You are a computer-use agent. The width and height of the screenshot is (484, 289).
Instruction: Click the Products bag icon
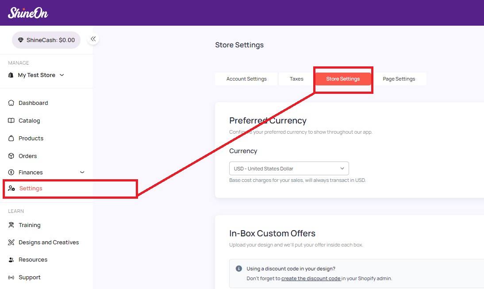pyautogui.click(x=11, y=138)
